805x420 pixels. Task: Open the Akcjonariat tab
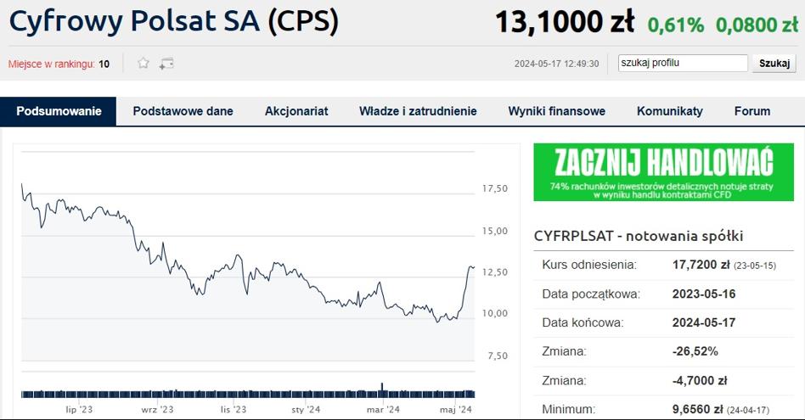[296, 111]
